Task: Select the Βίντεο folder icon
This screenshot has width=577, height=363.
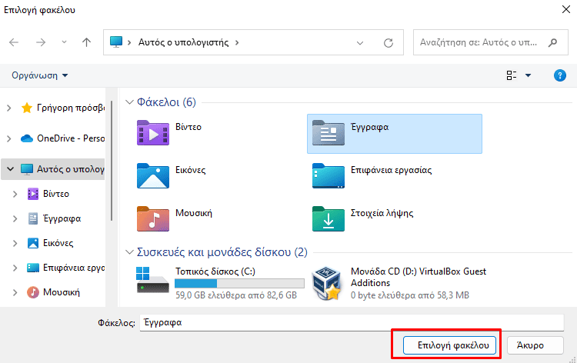Action: tap(153, 133)
